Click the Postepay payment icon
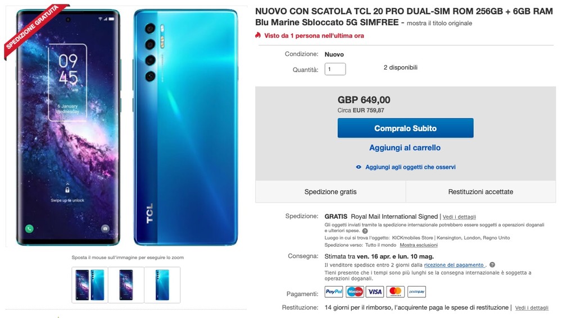The width and height of the screenshot is (562, 318). click(x=416, y=292)
